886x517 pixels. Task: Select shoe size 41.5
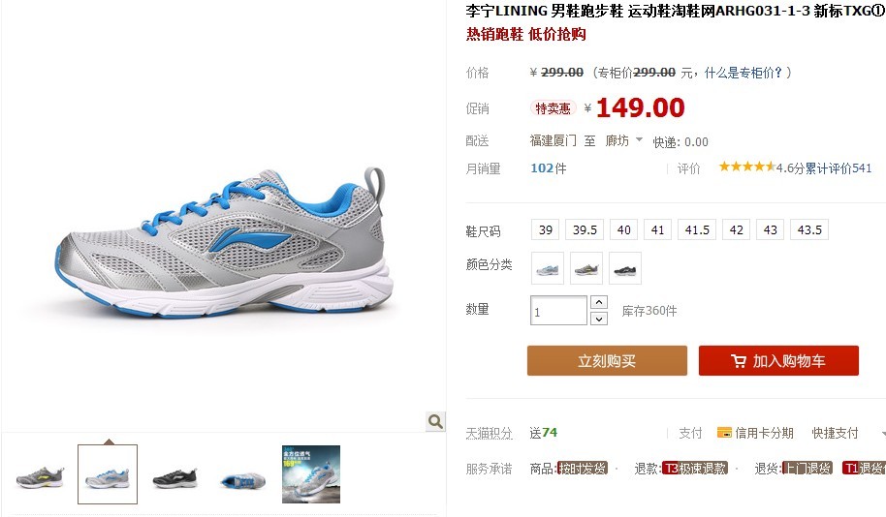pos(697,229)
